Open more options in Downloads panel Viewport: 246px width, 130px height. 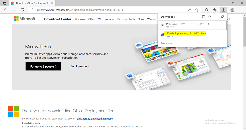click(216, 16)
